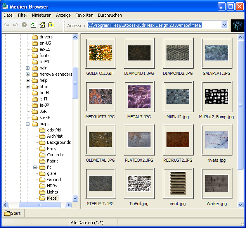Open the address path dropdown arrow
The height and width of the screenshot is (228, 246).
tap(225, 25)
